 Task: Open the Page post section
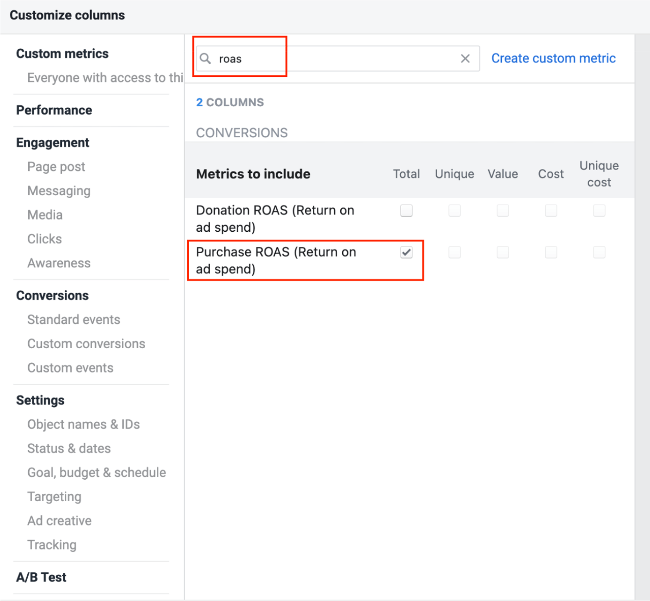tap(56, 167)
